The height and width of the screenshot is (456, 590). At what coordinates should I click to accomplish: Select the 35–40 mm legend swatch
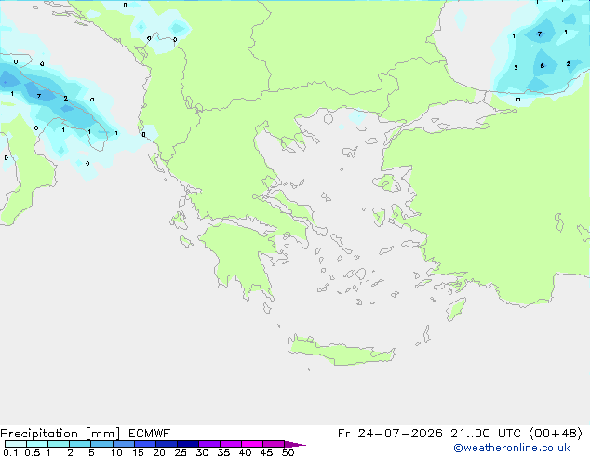click(x=230, y=444)
